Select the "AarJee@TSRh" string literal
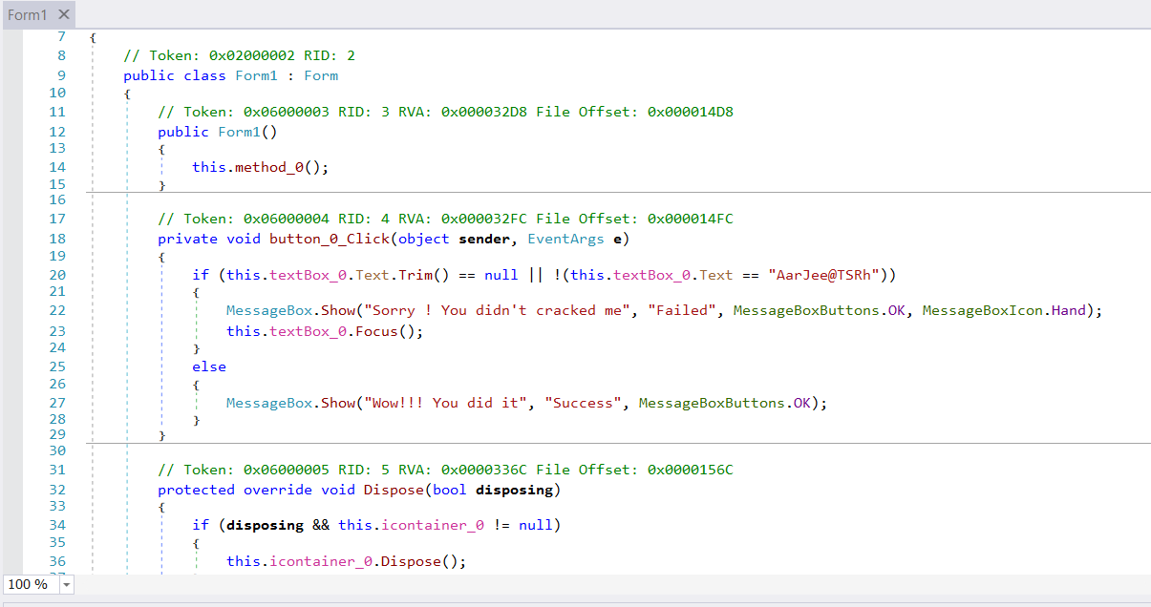Screen dimensions: 1151x607 coord(821,275)
